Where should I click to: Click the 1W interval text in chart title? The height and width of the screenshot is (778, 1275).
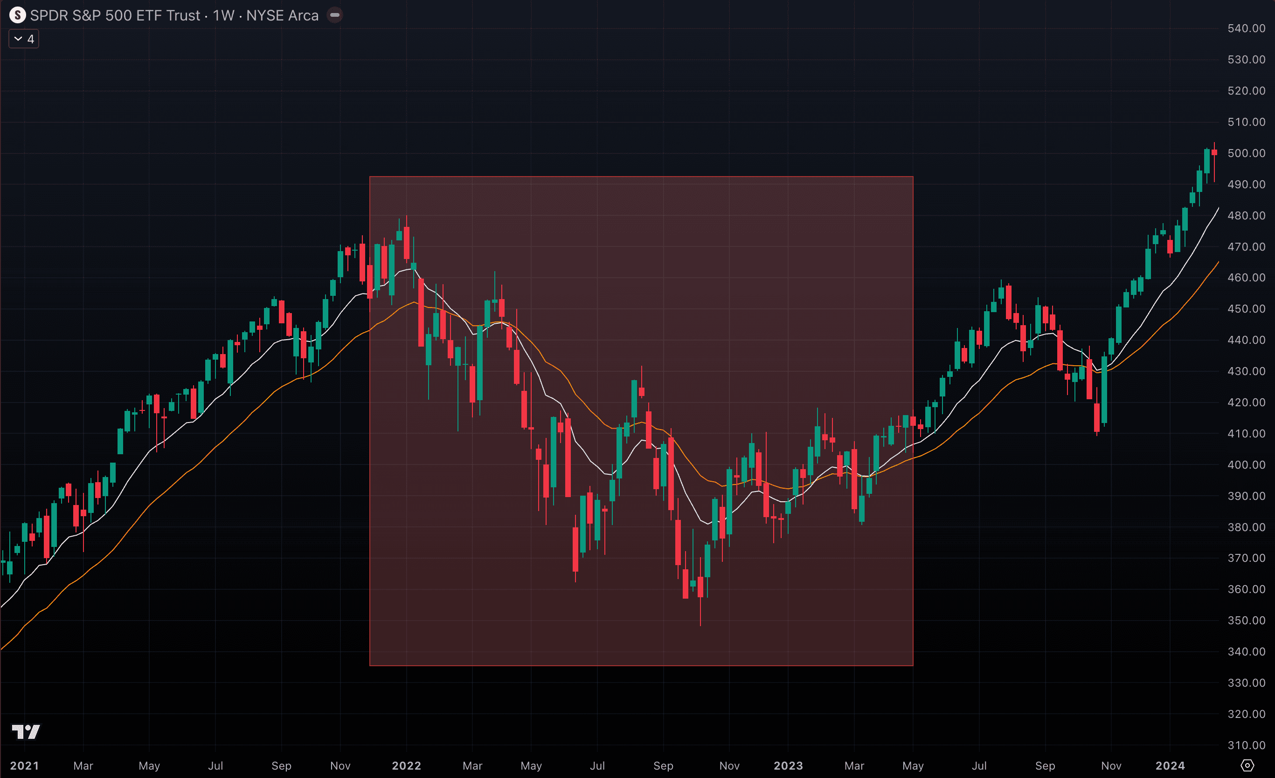(223, 15)
